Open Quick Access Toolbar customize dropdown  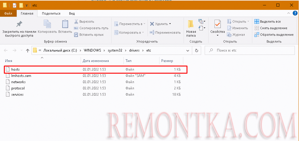(27, 6)
